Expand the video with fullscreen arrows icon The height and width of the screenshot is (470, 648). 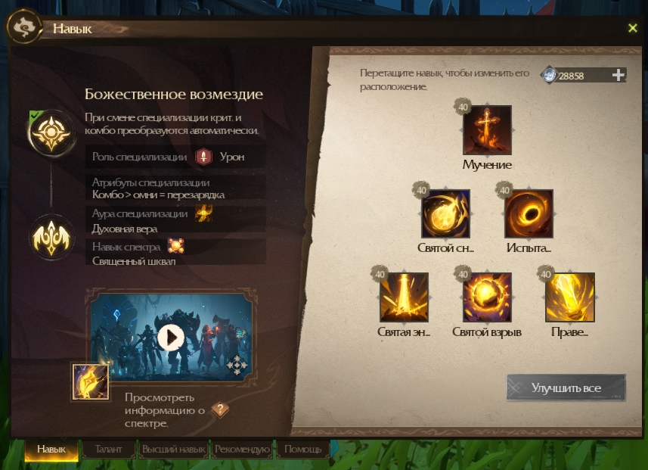click(x=237, y=365)
